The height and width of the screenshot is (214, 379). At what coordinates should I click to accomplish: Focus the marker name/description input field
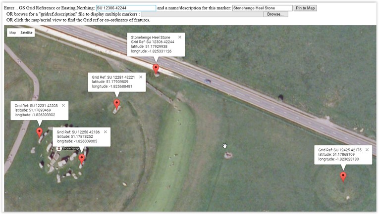[x=262, y=8]
